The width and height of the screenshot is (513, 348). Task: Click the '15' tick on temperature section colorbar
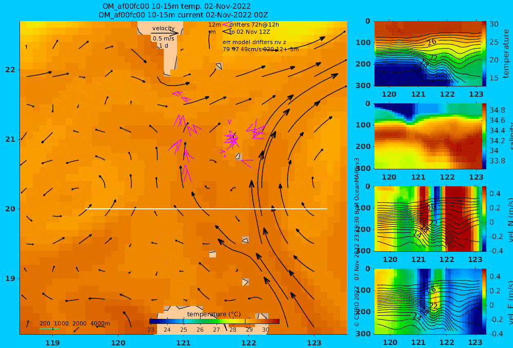(x=494, y=78)
